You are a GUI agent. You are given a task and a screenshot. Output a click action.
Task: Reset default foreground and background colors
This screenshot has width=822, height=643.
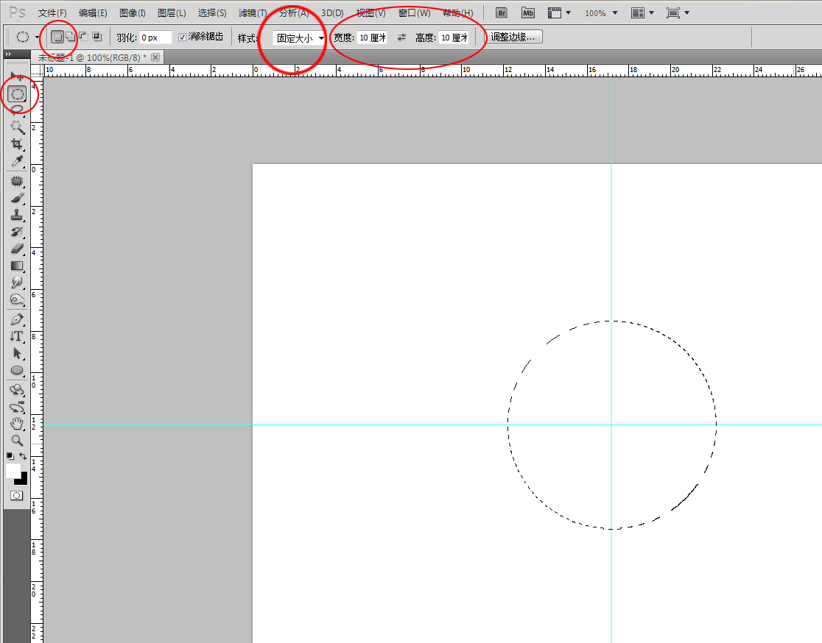(x=10, y=456)
